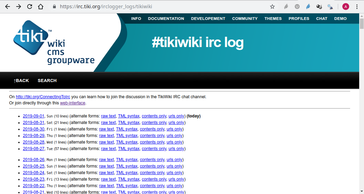Go to the browser home page

point(41,7)
